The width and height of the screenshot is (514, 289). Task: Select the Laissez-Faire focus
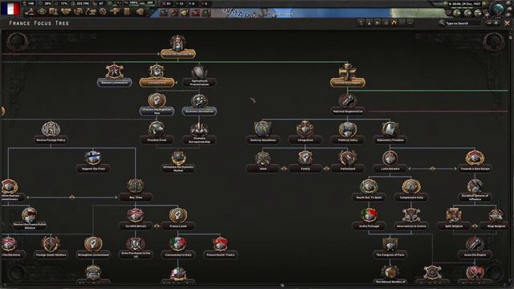(x=157, y=75)
